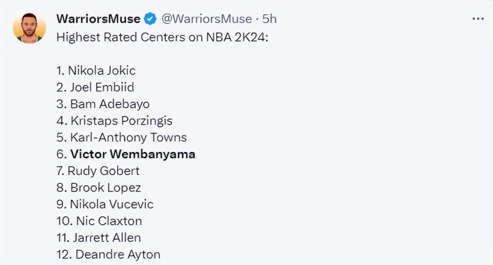The width and height of the screenshot is (493, 265).
Task: Click the 5h timestamp link
Action: (270, 19)
